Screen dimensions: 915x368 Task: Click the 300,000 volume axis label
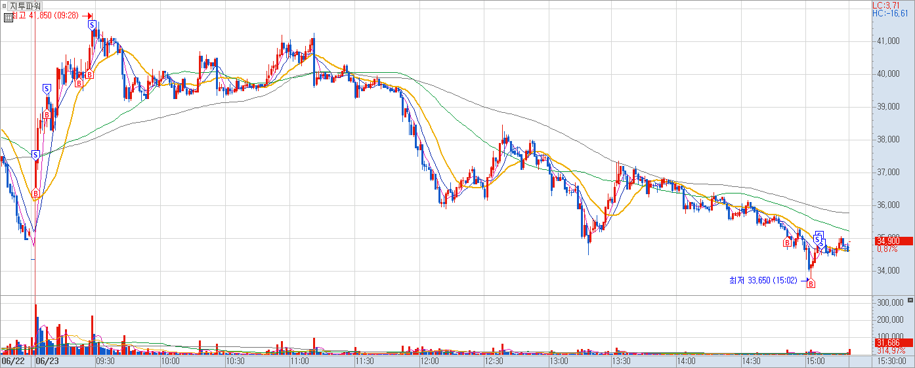point(890,302)
